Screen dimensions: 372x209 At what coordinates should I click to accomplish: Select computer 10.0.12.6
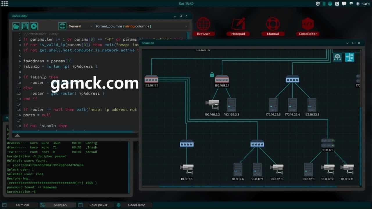tap(238, 170)
